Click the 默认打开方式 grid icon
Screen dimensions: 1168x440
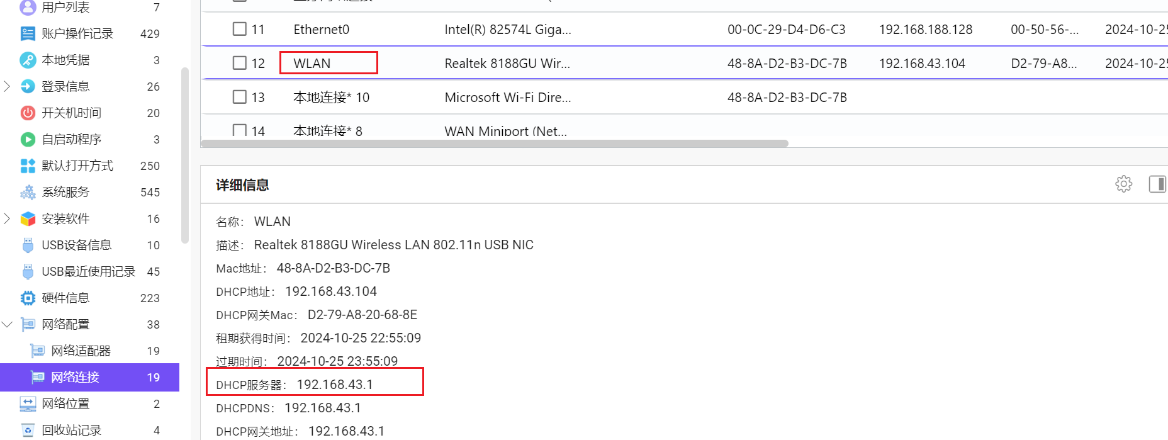[28, 166]
